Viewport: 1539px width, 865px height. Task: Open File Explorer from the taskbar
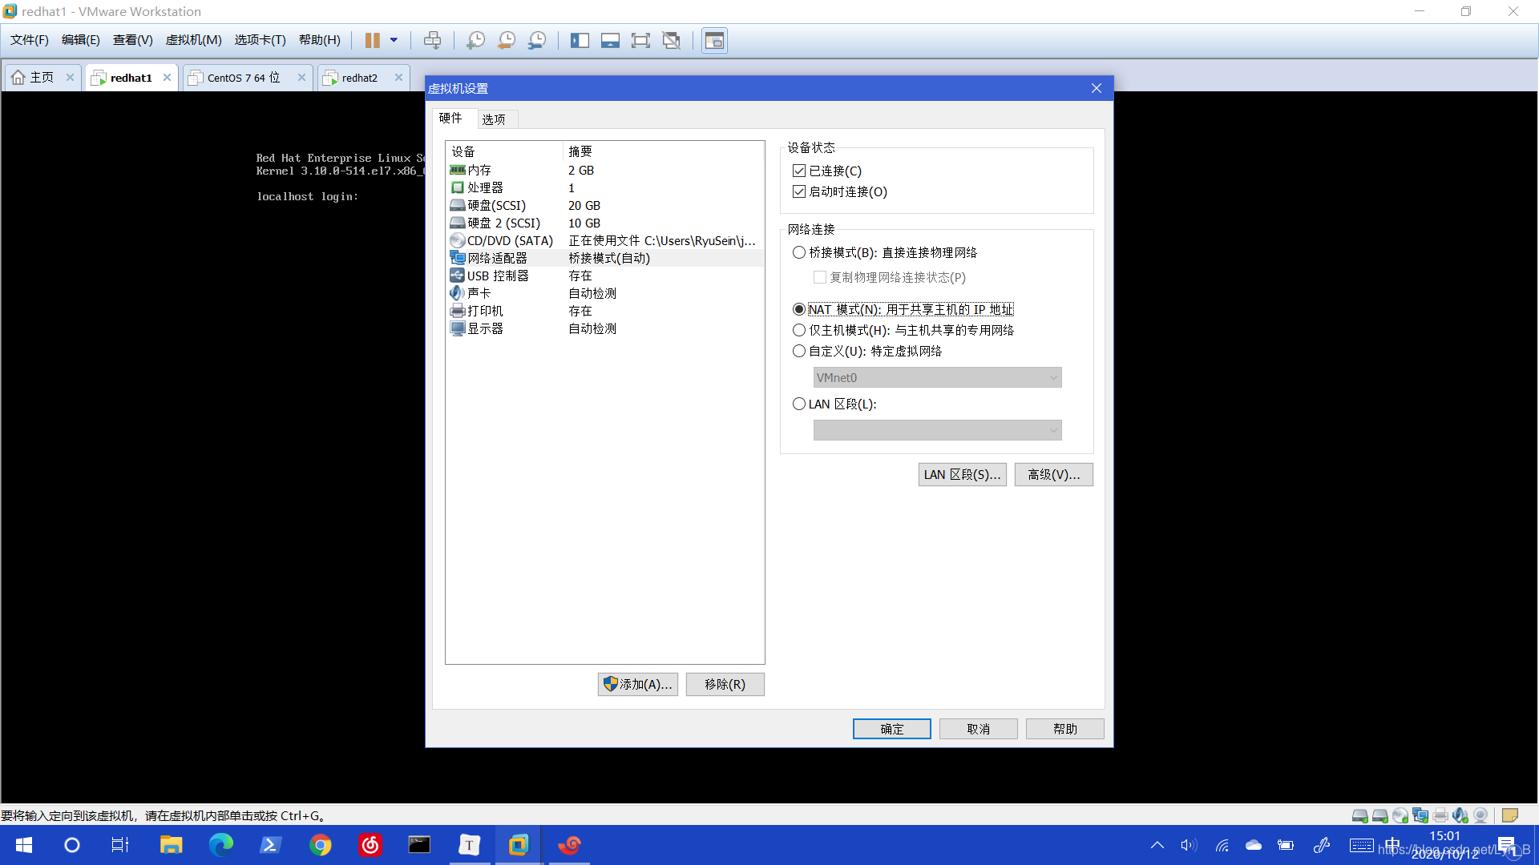point(171,845)
